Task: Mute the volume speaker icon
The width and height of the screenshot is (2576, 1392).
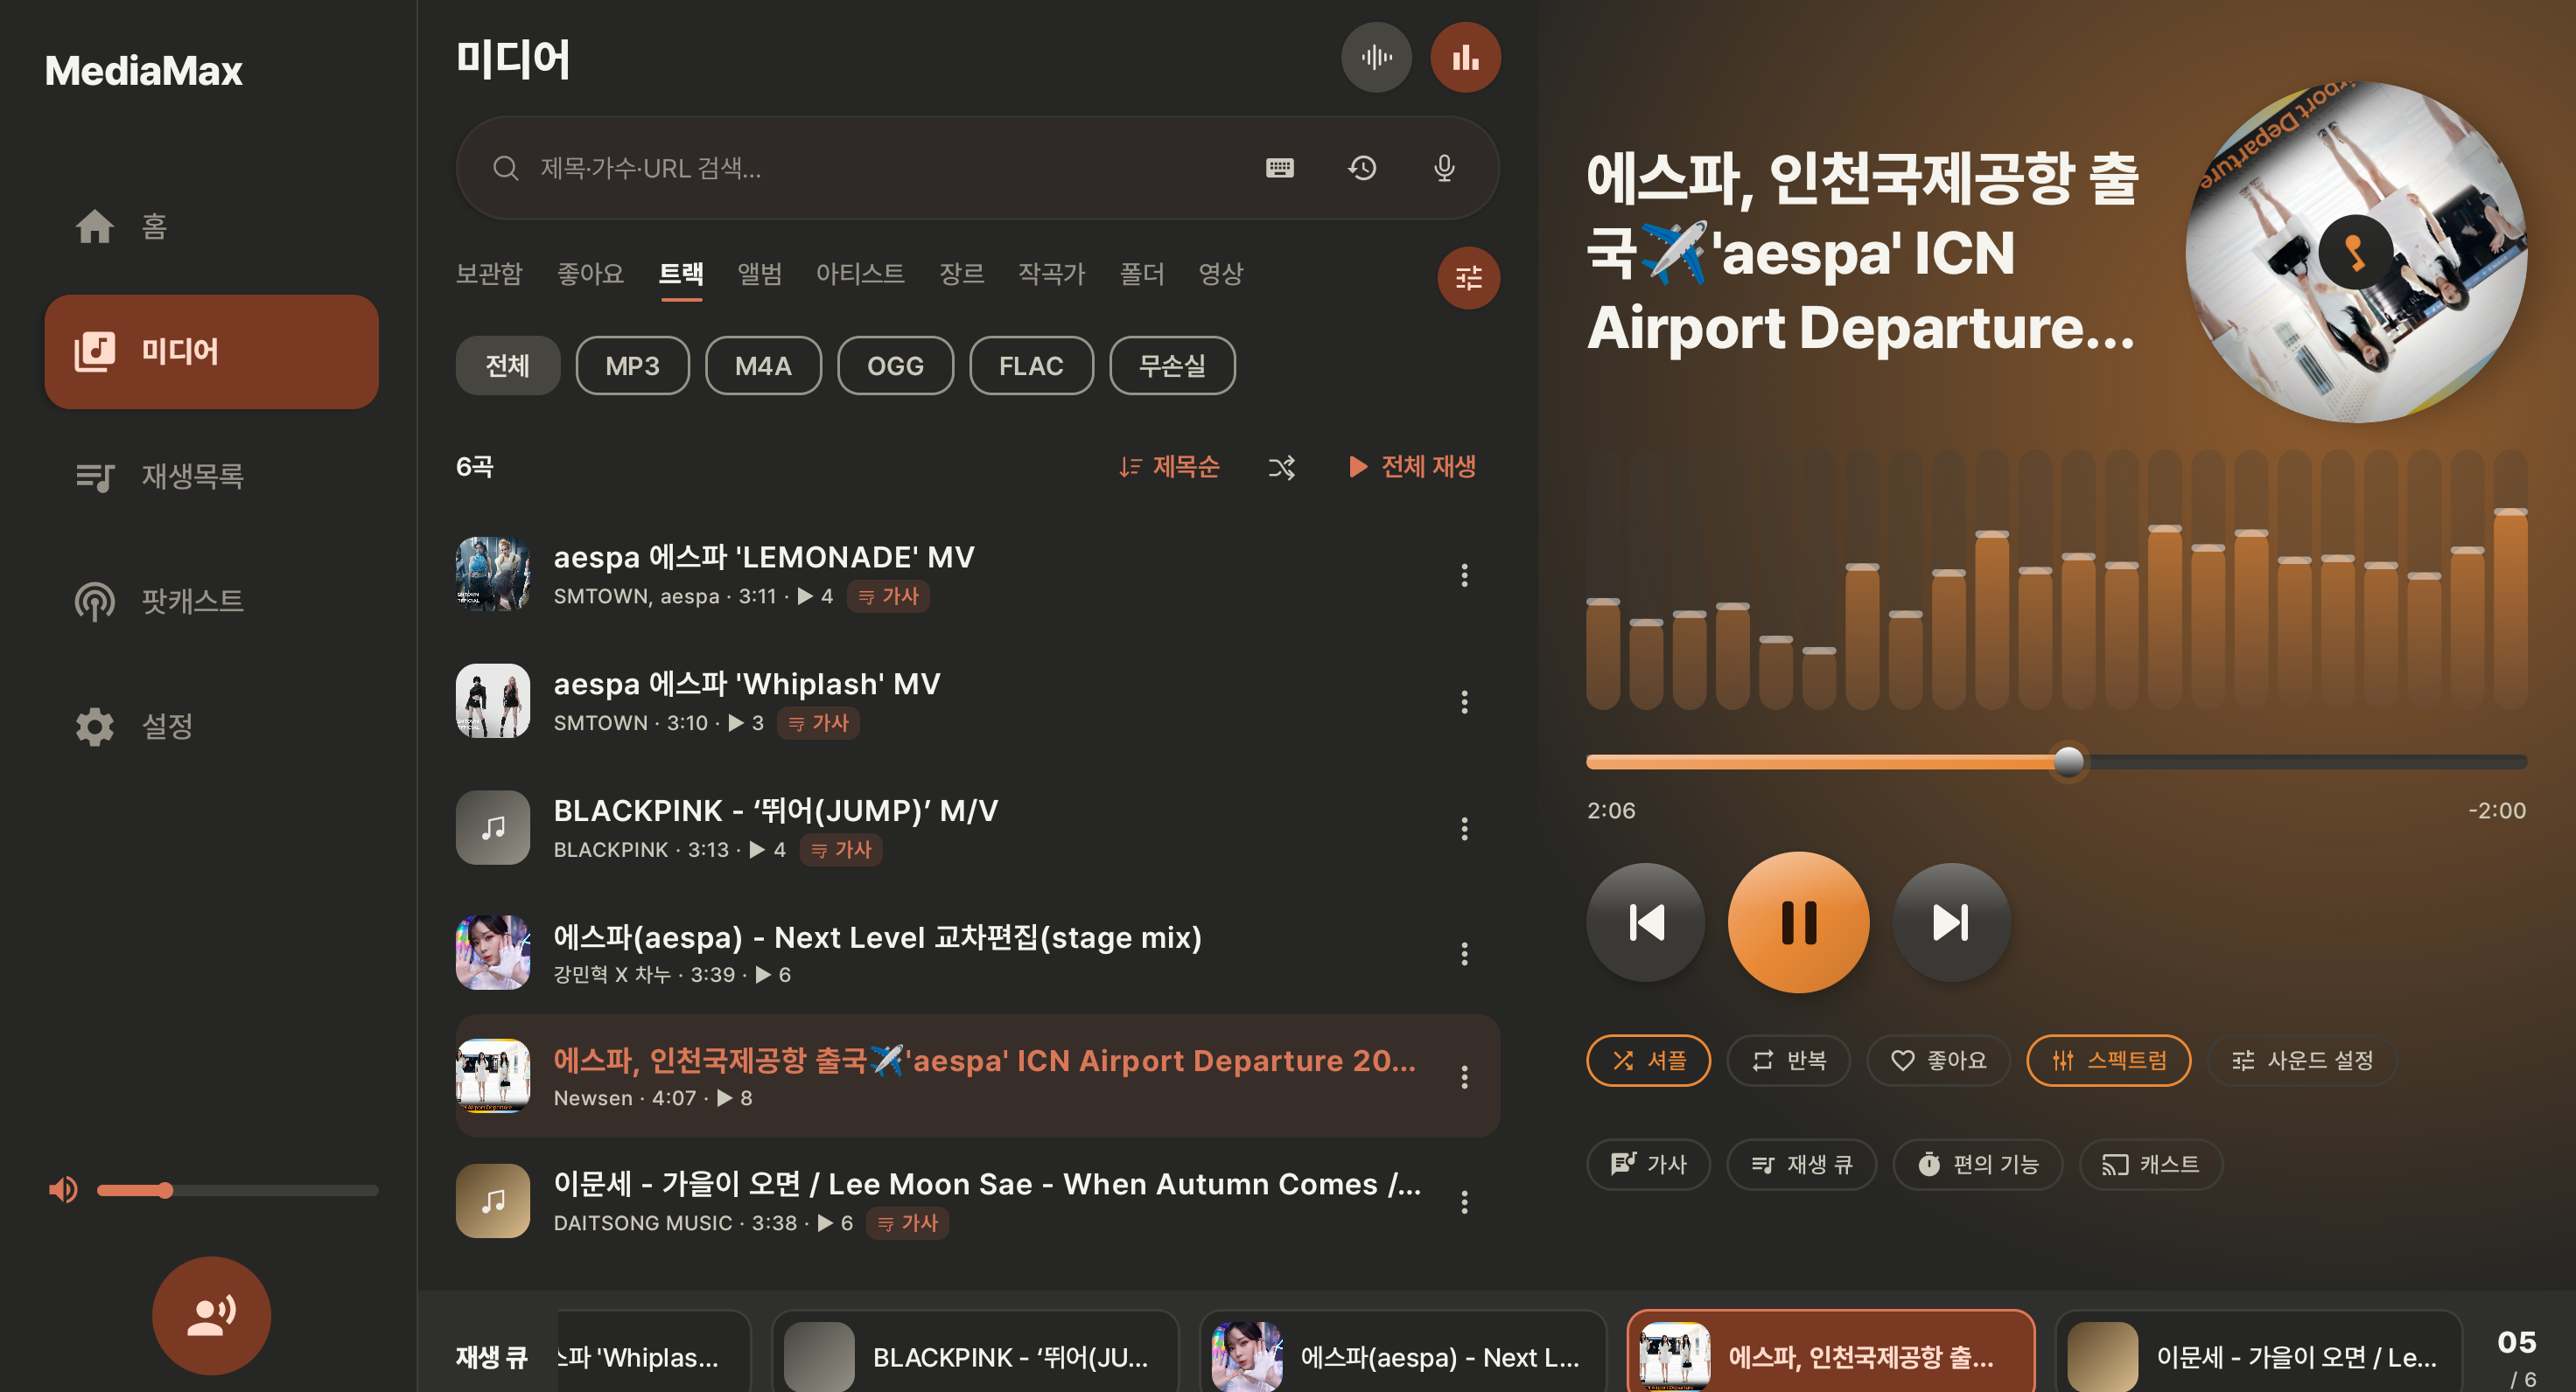Action: click(x=63, y=1190)
